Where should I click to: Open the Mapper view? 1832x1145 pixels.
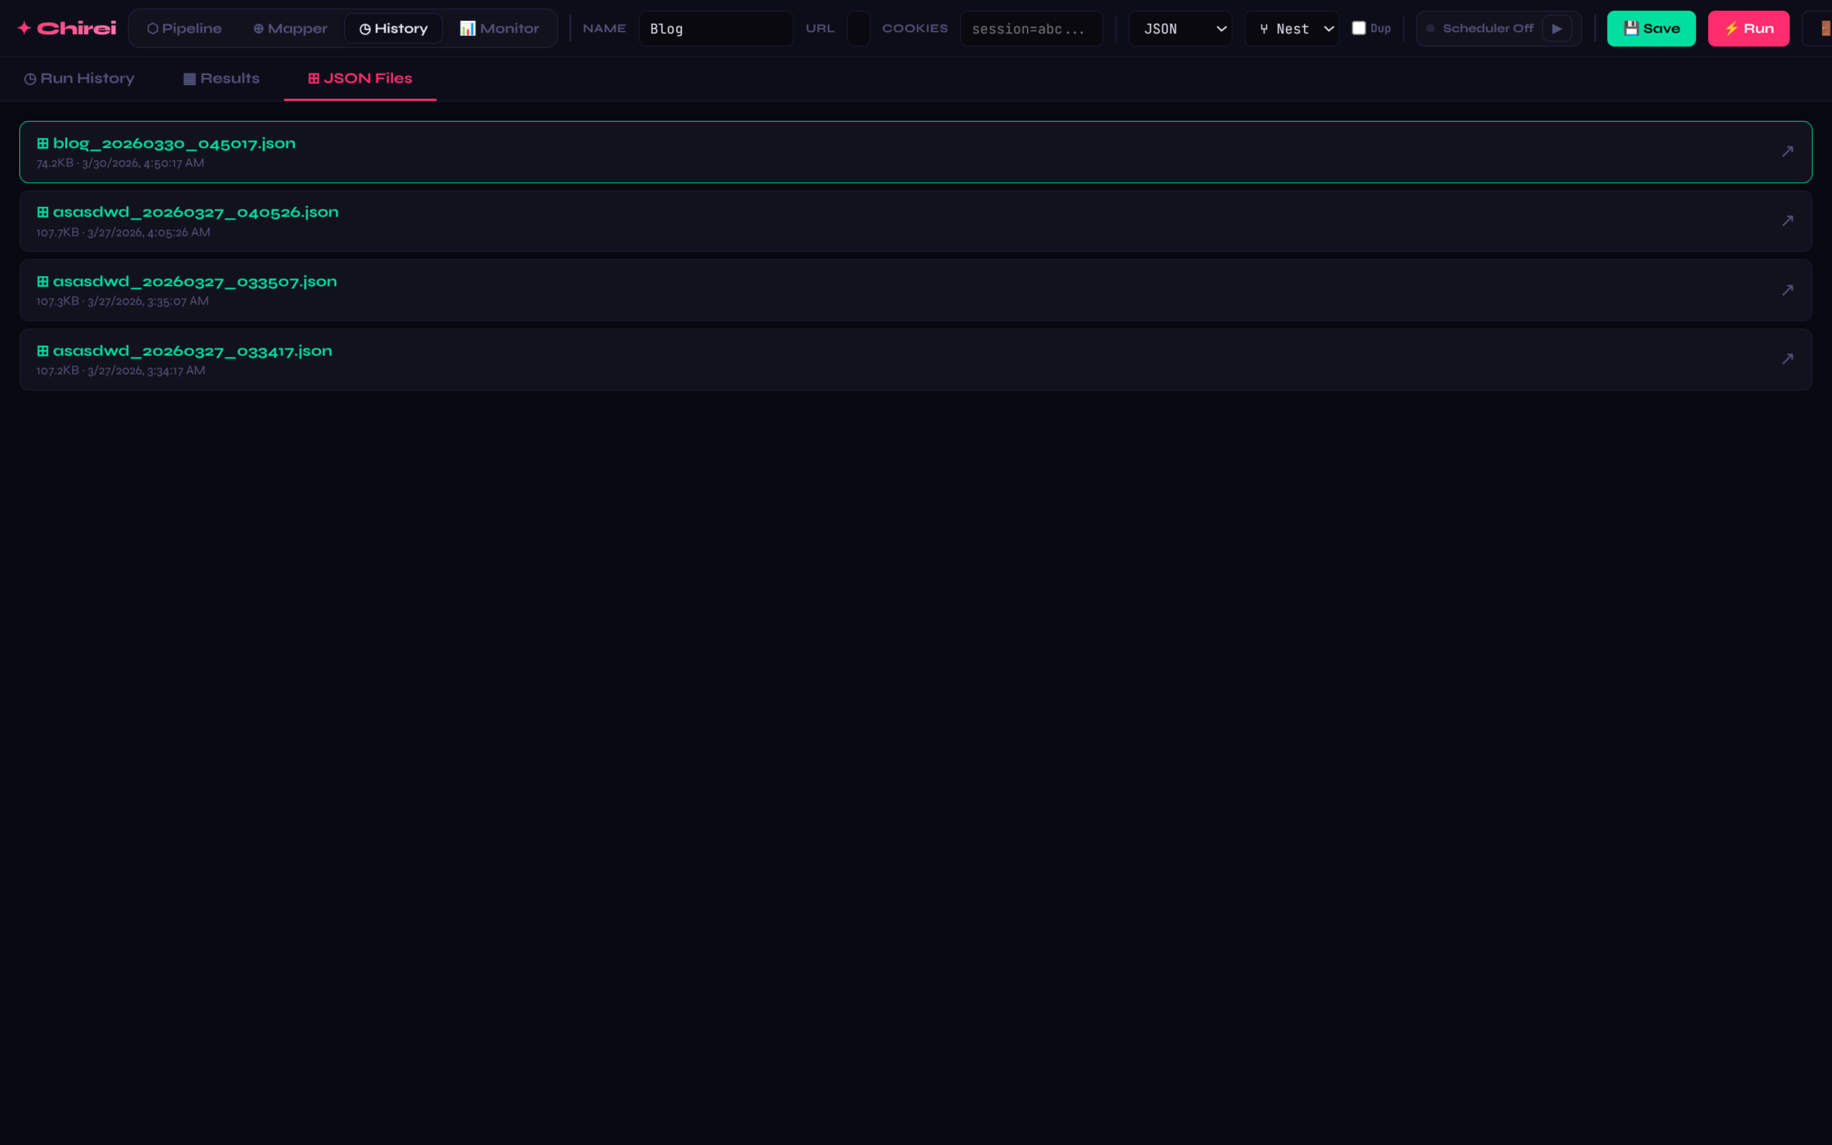(x=290, y=29)
